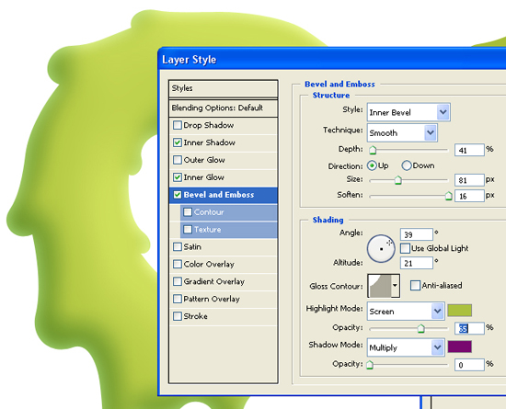This screenshot has height=409, width=506.
Task: Select the Down direction radio button
Action: [407, 165]
